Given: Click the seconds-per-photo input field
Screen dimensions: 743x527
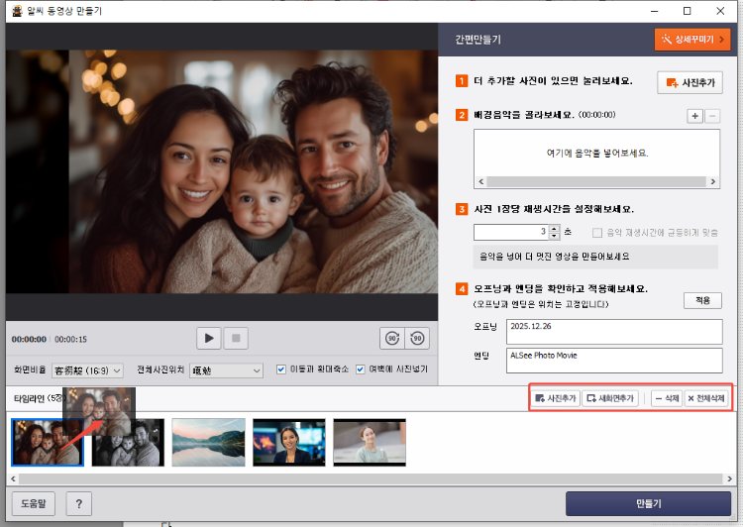Looking at the screenshot, I should pos(511,232).
